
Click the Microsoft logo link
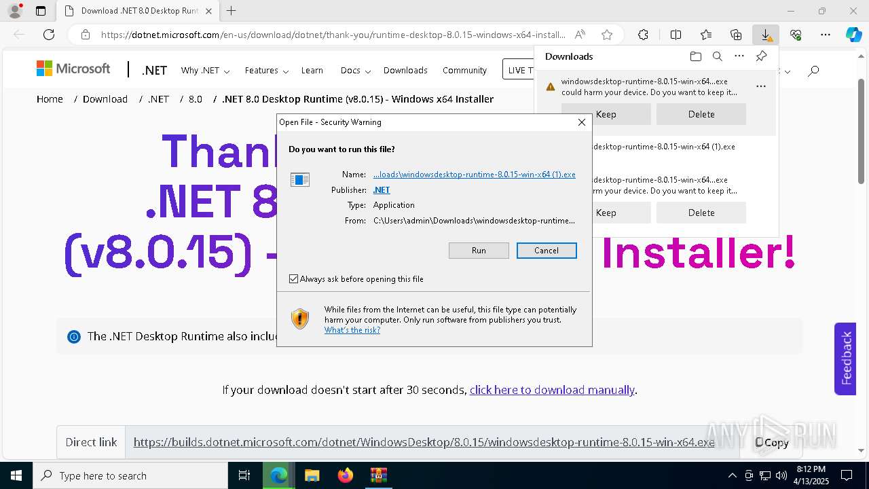(73, 69)
